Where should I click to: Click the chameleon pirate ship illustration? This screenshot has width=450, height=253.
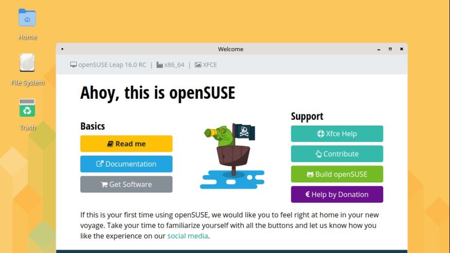coord(232,156)
